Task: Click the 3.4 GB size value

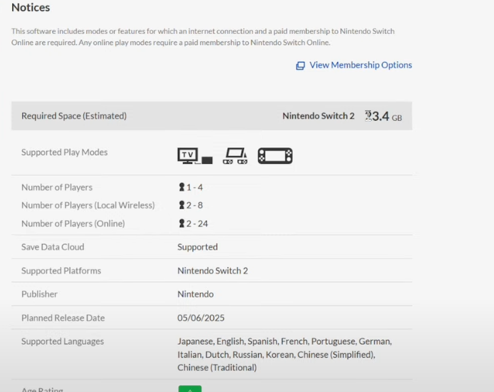Action: 383,116
